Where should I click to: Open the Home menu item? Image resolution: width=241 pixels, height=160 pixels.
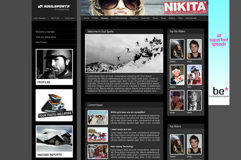(86, 18)
